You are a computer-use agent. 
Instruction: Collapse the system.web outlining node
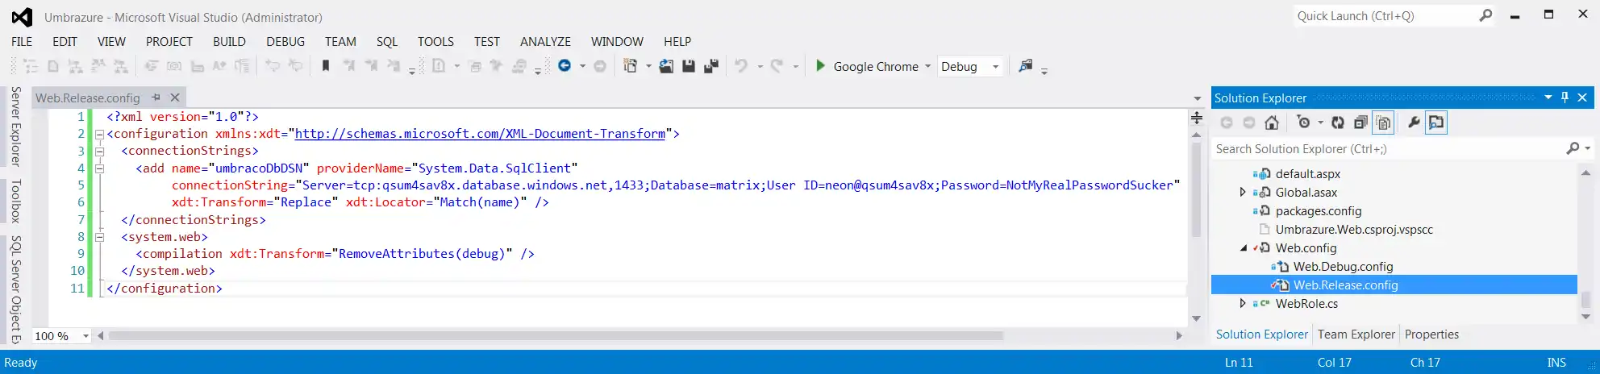(x=99, y=237)
